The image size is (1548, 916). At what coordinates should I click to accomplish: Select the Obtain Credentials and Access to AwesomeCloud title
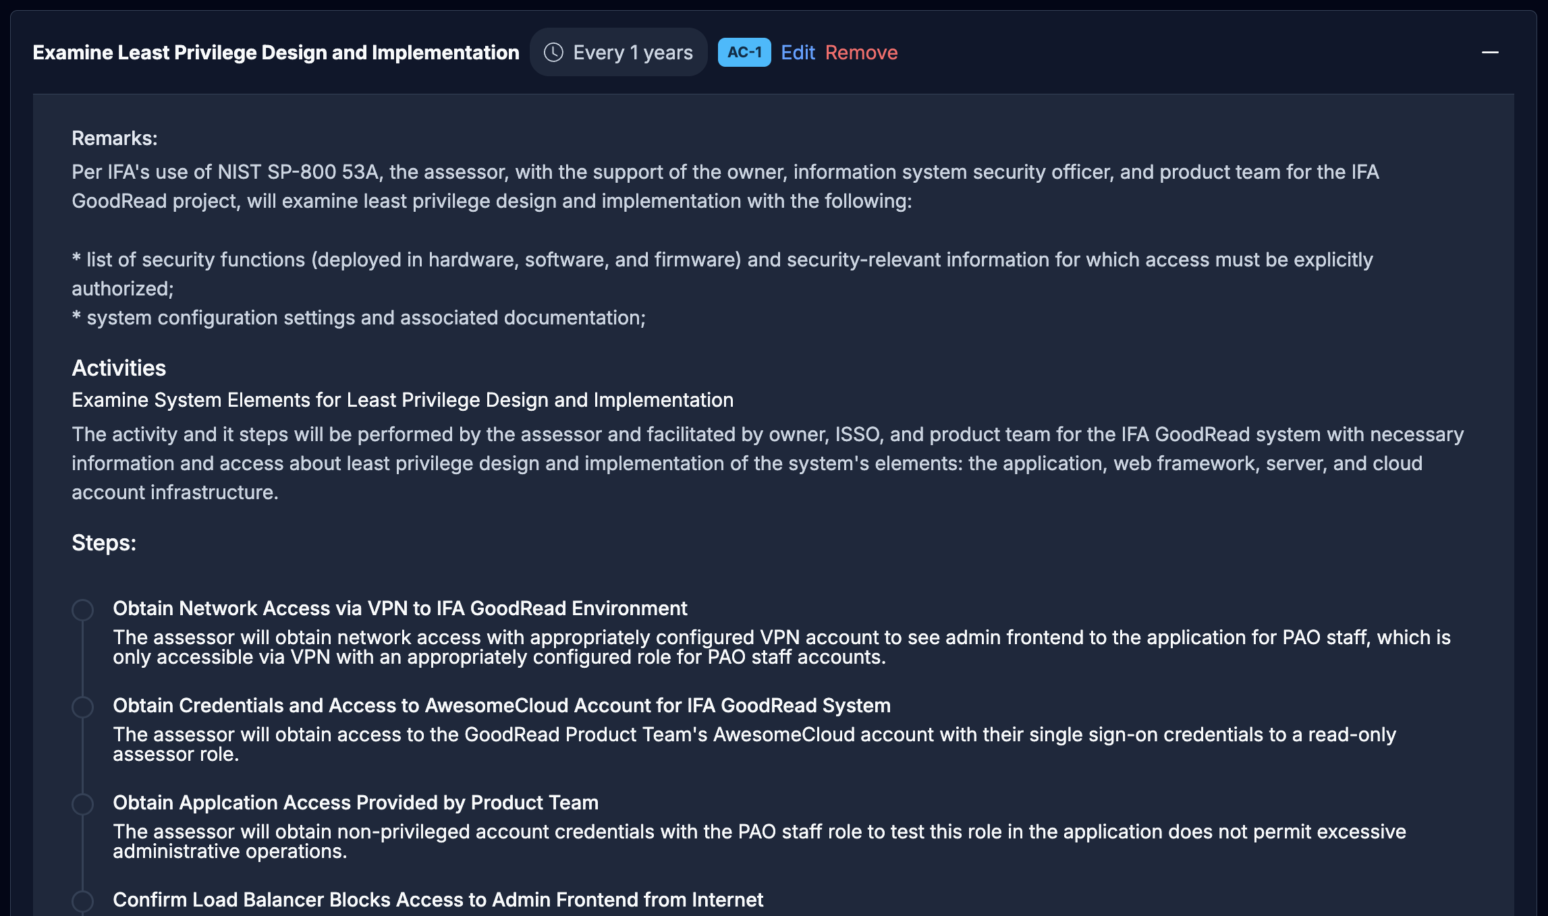tap(501, 706)
